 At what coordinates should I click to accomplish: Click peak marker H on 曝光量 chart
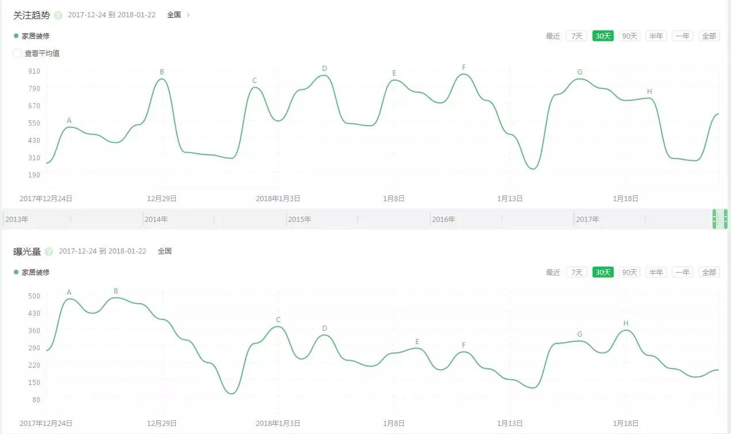(626, 323)
